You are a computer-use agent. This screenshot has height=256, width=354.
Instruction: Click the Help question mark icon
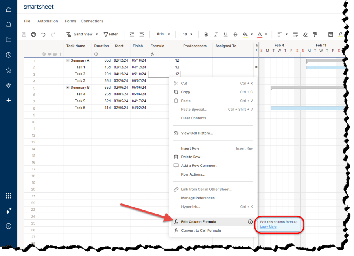8,226
